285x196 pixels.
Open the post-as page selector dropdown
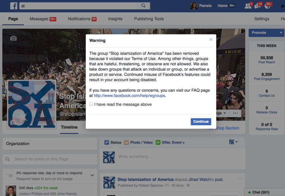click(233, 142)
